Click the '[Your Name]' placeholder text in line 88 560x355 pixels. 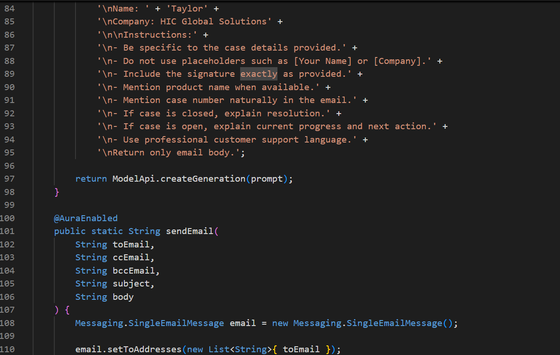click(x=323, y=61)
